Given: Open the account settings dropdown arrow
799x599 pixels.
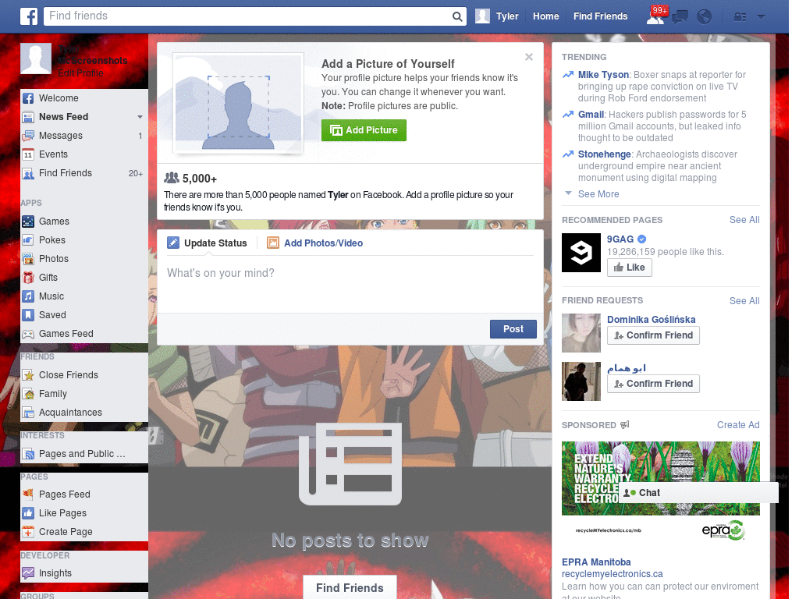Looking at the screenshot, I should tap(761, 16).
